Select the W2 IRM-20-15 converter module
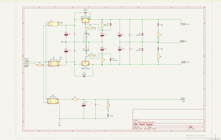Viewport: 221px width, 140px height. (53, 64)
